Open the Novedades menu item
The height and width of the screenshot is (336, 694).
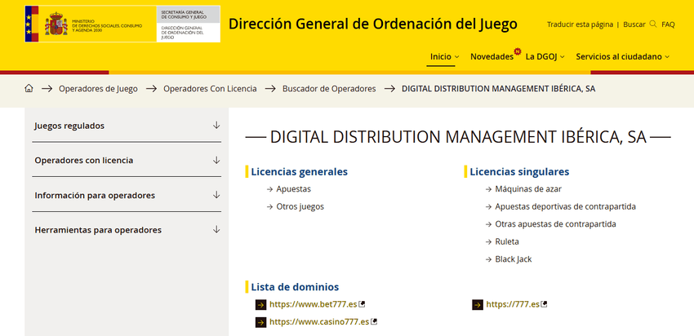pyautogui.click(x=492, y=56)
